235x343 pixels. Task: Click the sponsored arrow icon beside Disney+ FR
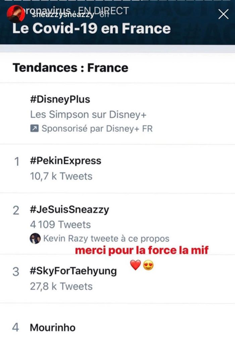(x=35, y=129)
